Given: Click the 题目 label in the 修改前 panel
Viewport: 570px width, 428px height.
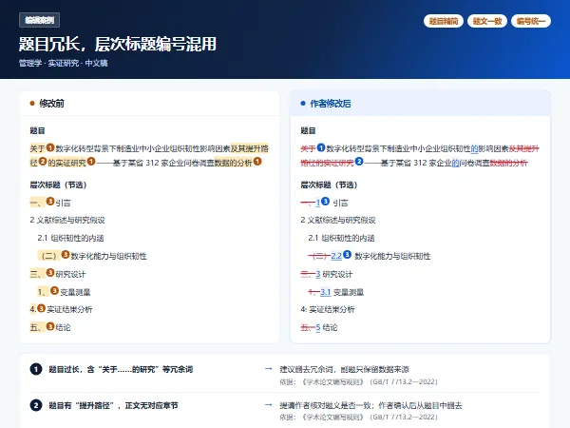Looking at the screenshot, I should [x=37, y=130].
